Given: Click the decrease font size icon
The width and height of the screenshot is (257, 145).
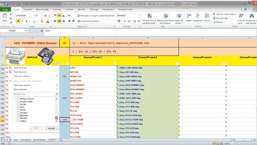Looking at the screenshot, I should pos(49,16).
